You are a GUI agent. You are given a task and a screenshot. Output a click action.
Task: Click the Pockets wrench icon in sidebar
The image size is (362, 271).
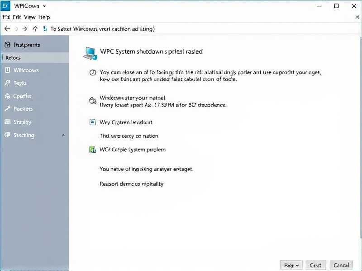[7, 109]
